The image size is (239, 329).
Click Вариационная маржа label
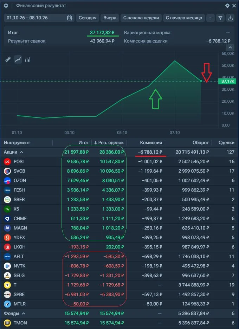point(147,33)
